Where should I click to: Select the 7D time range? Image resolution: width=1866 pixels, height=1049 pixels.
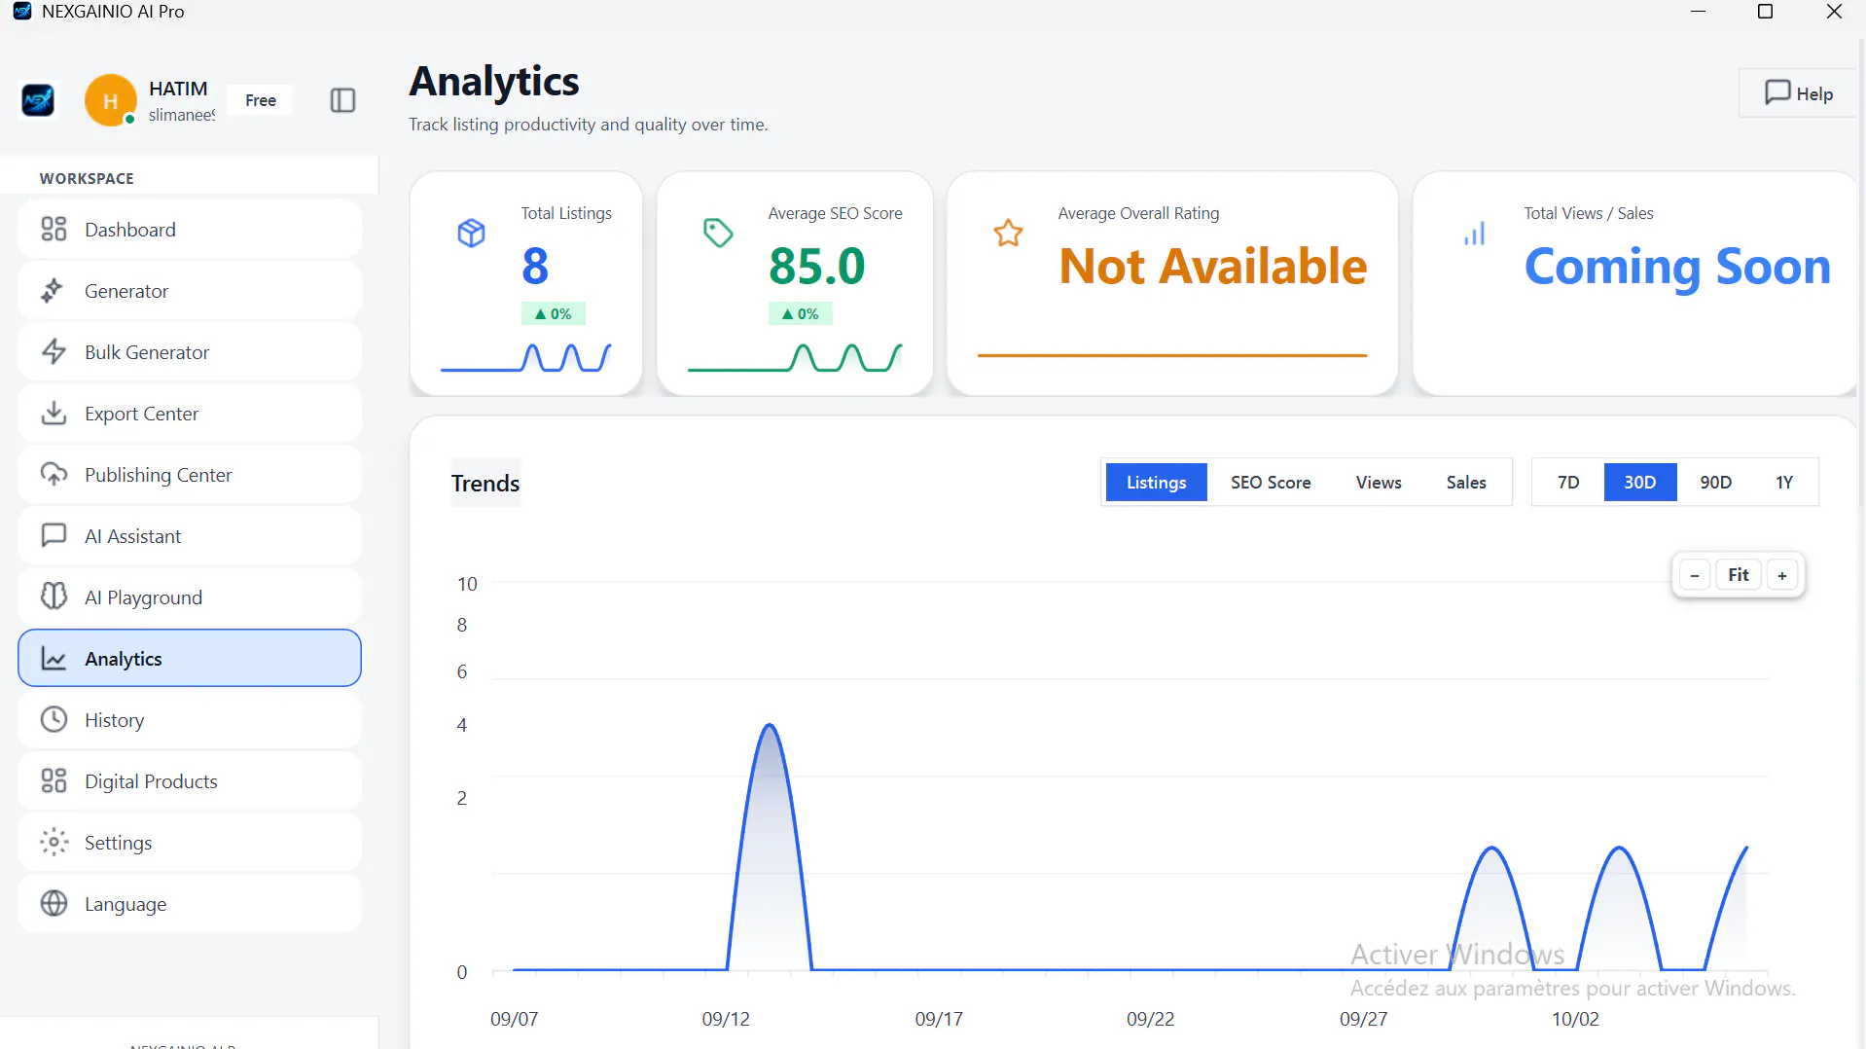pyautogui.click(x=1568, y=483)
